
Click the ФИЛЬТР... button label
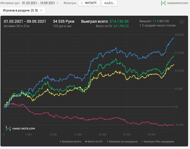click(91, 3)
